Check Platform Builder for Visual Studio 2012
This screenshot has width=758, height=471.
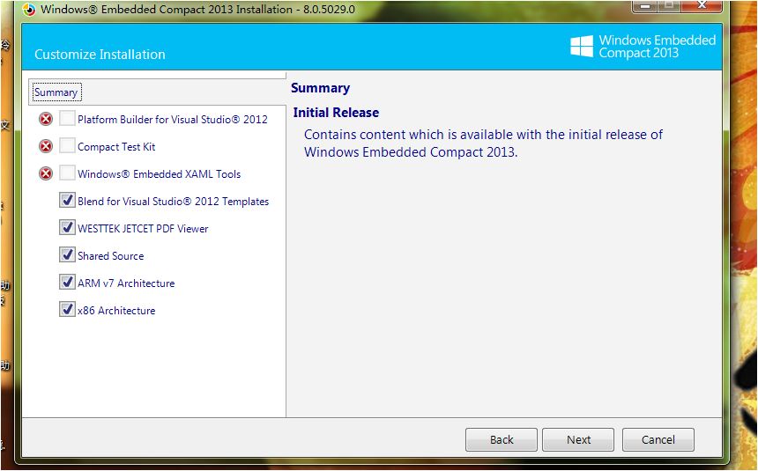pyautogui.click(x=67, y=118)
